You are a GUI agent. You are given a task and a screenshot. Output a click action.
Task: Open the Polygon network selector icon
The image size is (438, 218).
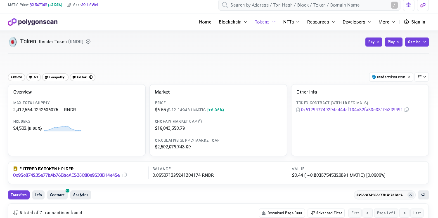tap(423, 5)
